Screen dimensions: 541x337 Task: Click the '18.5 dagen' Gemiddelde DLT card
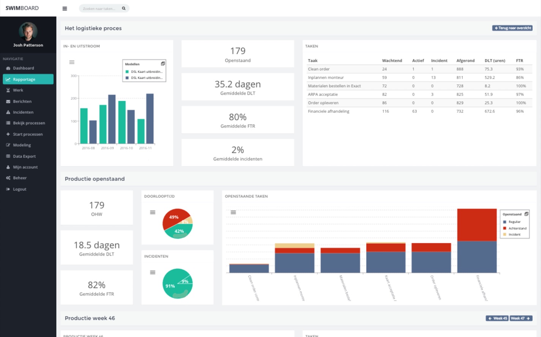96,247
